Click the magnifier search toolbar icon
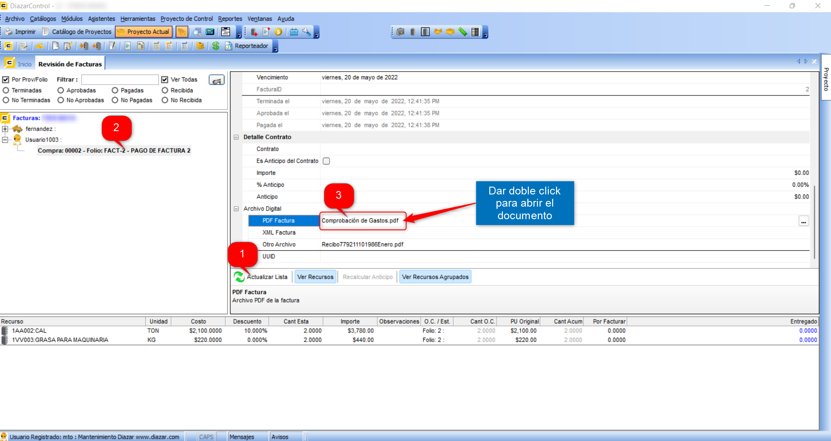 [197, 32]
